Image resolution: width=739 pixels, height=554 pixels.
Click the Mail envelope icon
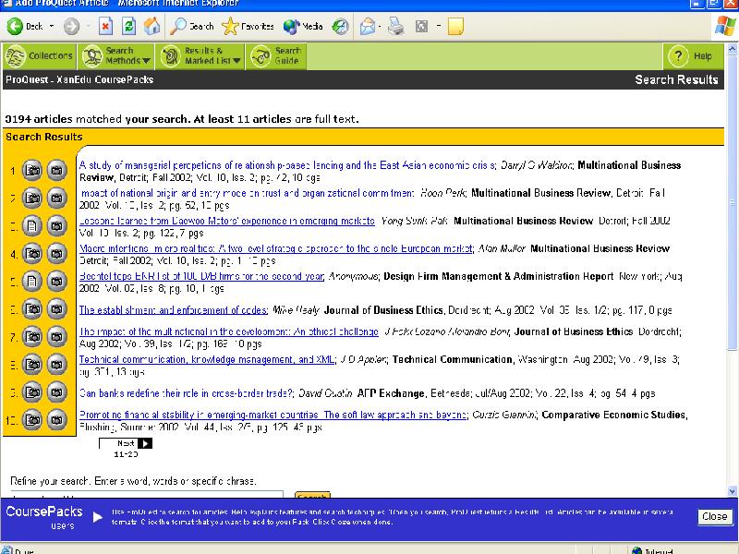tap(367, 27)
